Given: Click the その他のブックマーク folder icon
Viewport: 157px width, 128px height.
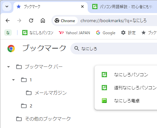Looking at the screenshot, I should (19, 119).
